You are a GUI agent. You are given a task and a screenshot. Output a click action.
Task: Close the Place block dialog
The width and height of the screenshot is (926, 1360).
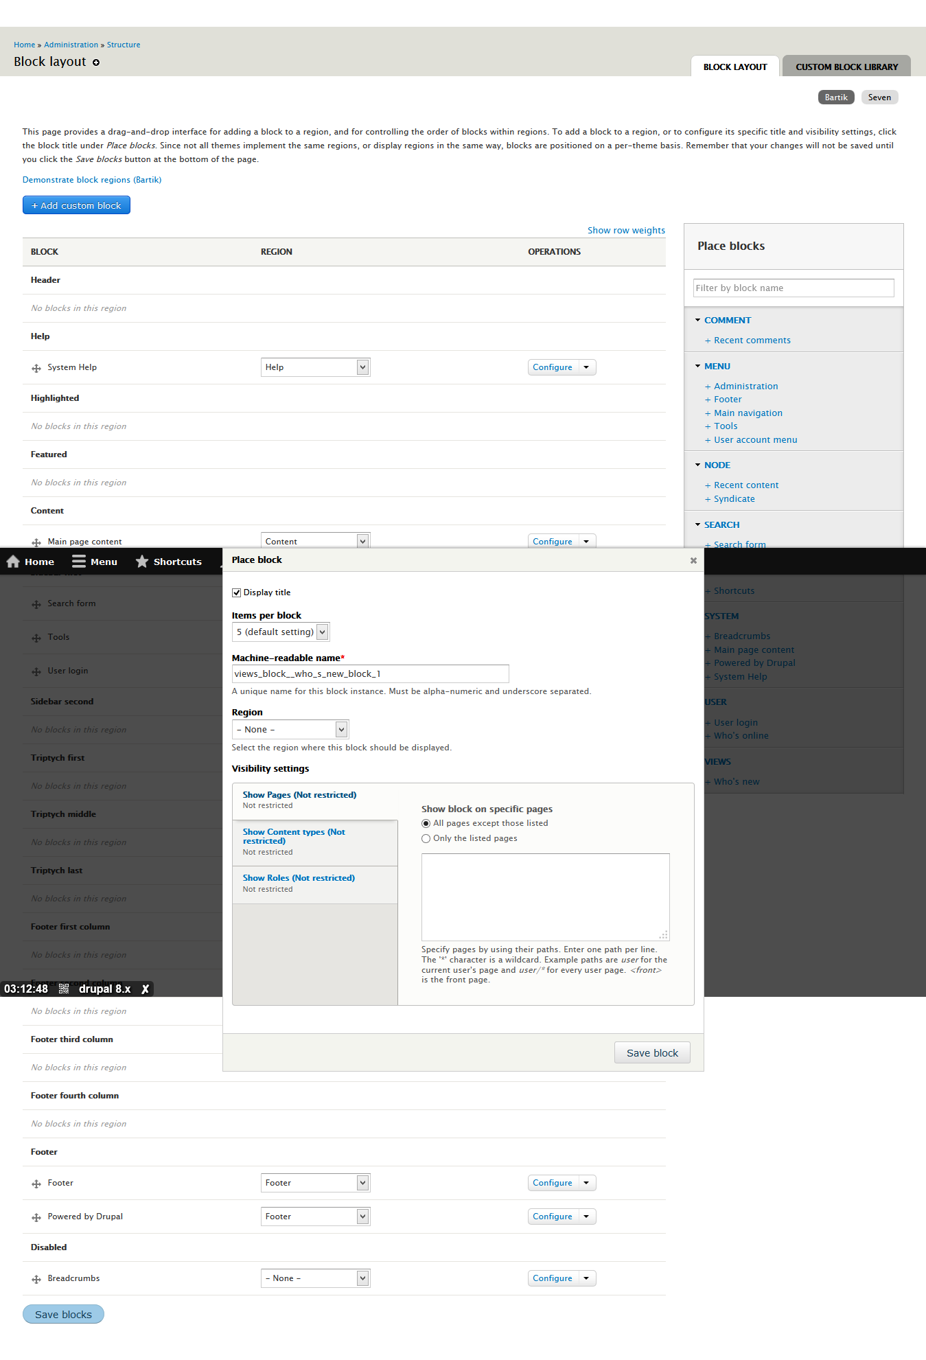pos(693,560)
